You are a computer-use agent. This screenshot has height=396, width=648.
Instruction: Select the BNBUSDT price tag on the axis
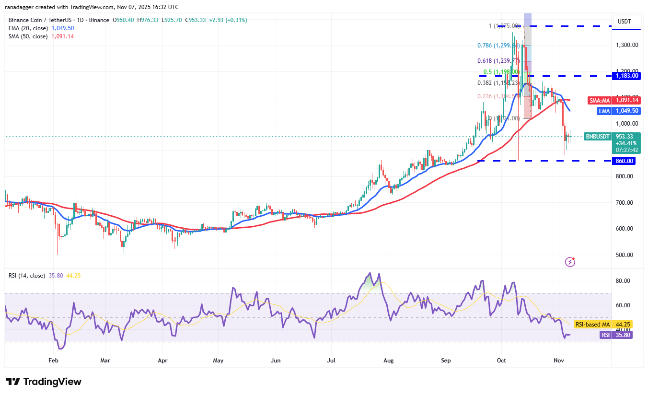point(597,137)
